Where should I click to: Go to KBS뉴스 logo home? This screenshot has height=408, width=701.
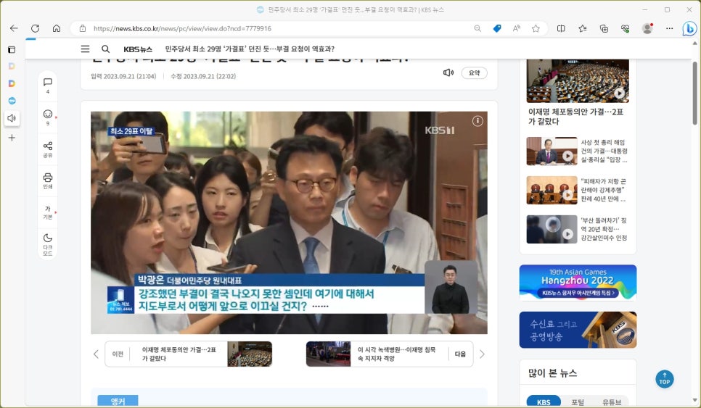(138, 49)
